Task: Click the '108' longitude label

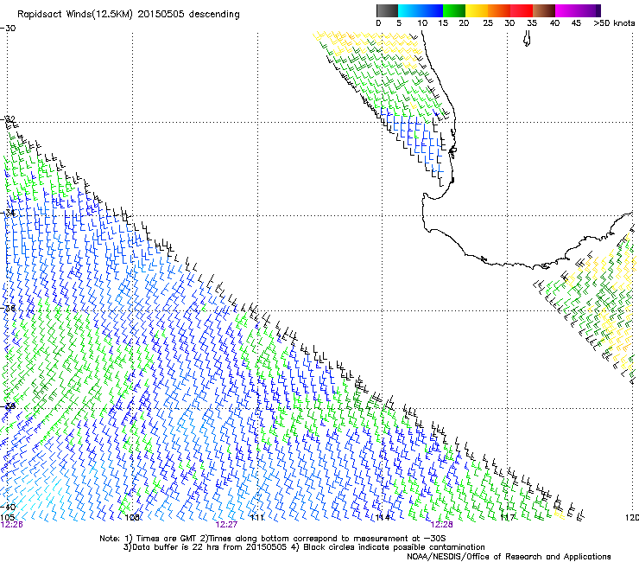Action: click(x=132, y=518)
